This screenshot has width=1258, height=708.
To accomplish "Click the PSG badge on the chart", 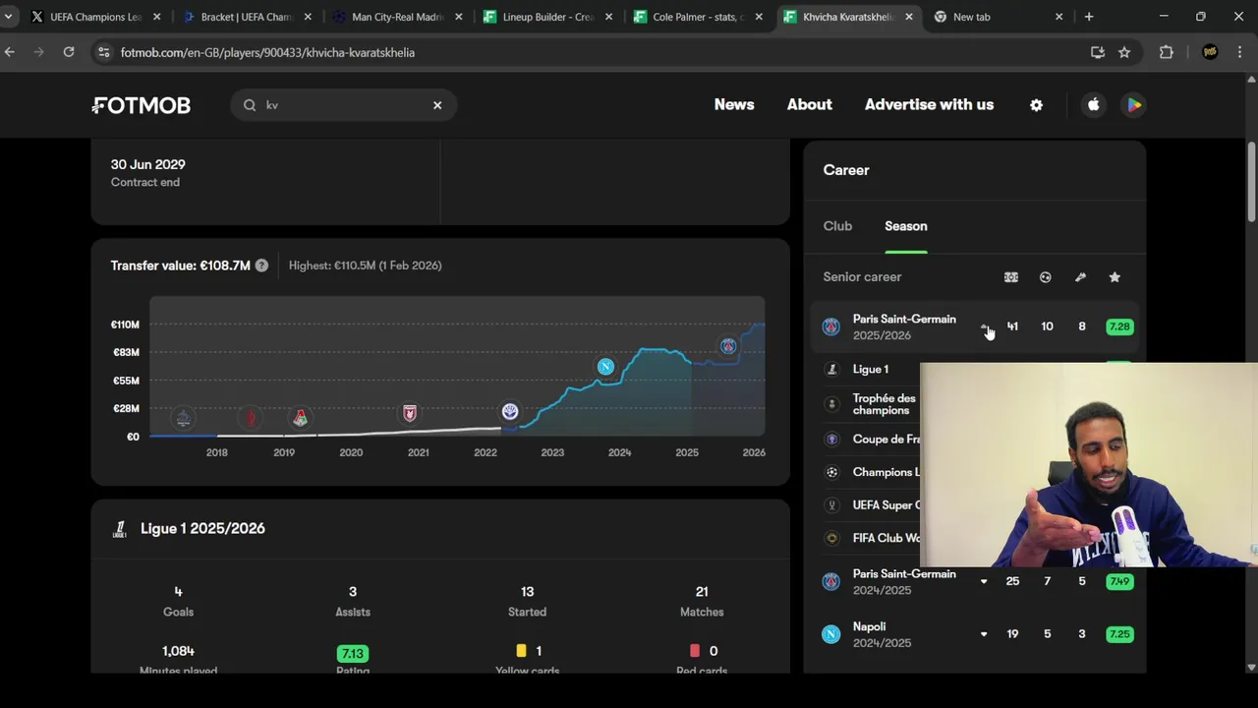I will pyautogui.click(x=728, y=346).
